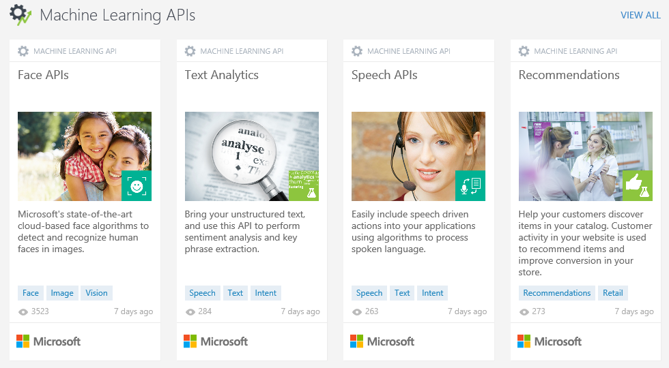
Task: Click the thumbs-up flask badge on Recommendations image
Action: (x=638, y=185)
